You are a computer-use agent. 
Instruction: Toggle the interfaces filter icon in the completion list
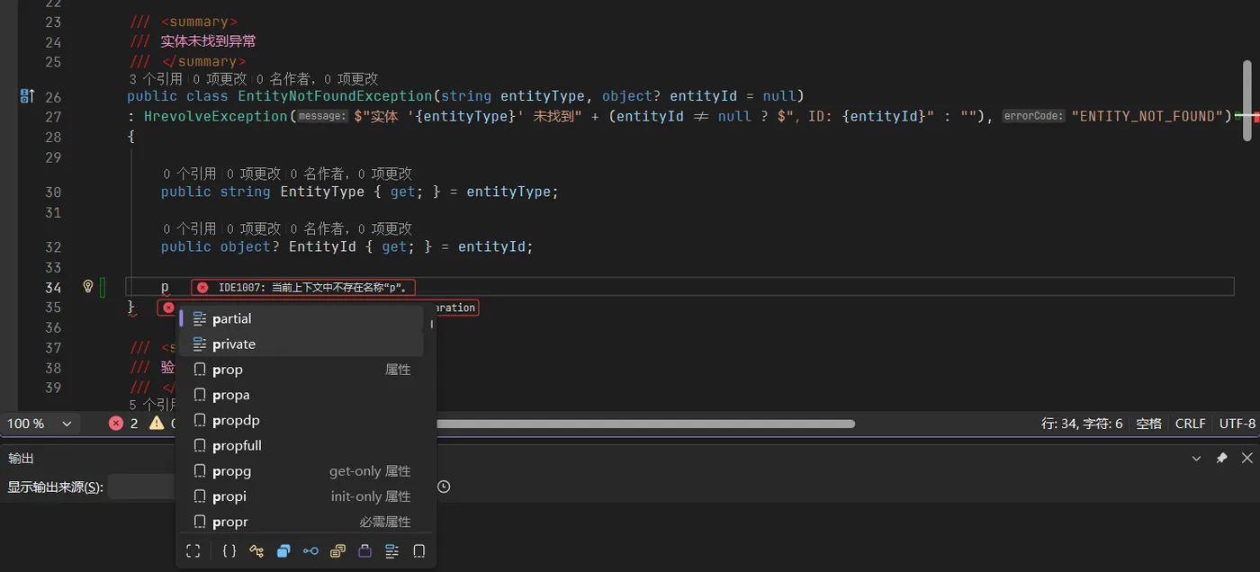310,550
